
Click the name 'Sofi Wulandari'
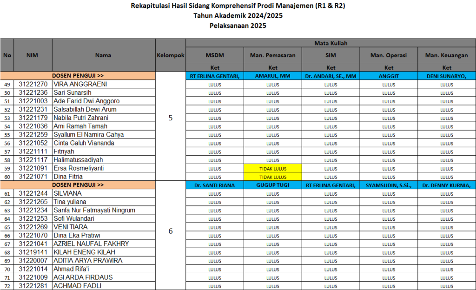click(74, 218)
